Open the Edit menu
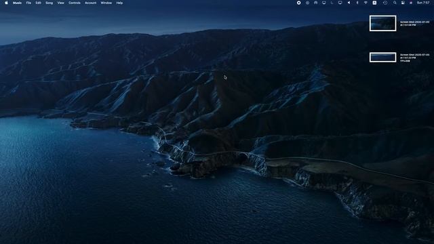The width and height of the screenshot is (434, 244). tap(38, 3)
